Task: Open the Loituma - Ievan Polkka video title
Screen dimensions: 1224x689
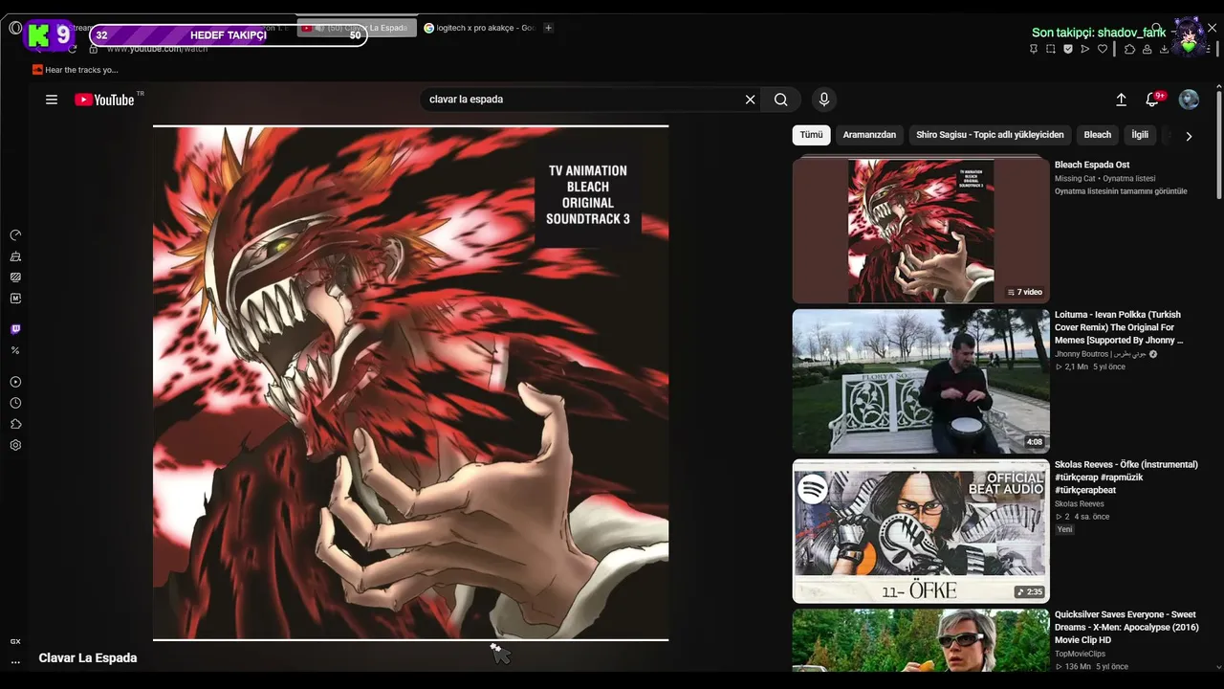Action: point(1119,327)
